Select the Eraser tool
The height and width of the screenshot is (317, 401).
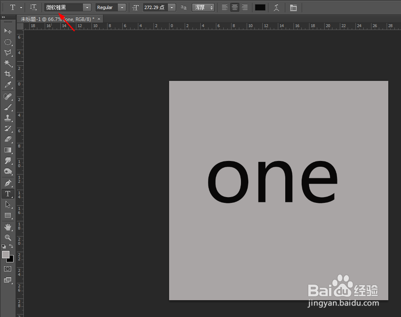[x=8, y=139]
